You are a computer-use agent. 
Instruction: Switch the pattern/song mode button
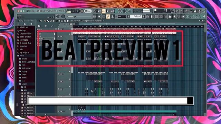[x=69, y=11]
